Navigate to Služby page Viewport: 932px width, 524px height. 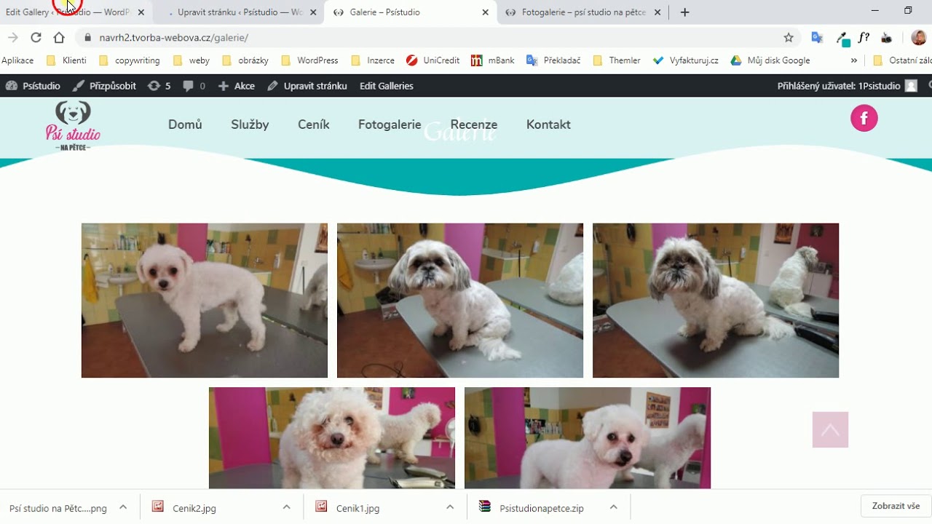(250, 124)
